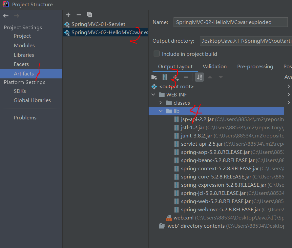
Task: Select spring-jcl-5.2.8.RELEASE.jar entry
Action: tap(216, 193)
